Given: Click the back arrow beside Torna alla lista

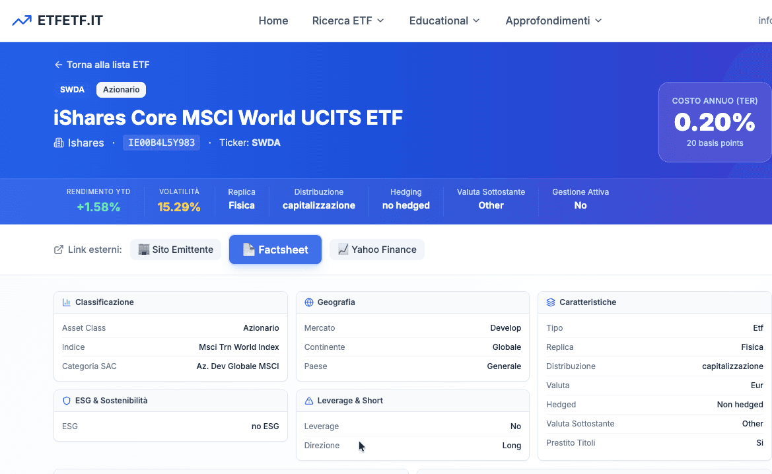Looking at the screenshot, I should tap(58, 64).
